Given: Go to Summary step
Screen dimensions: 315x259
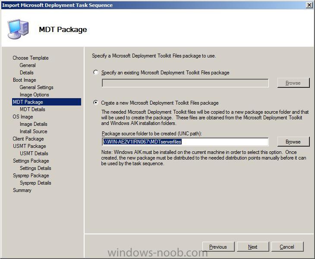Looking at the screenshot, I should [22, 190].
